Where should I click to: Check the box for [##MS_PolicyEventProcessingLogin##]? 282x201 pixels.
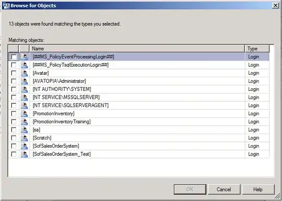pos(14,57)
